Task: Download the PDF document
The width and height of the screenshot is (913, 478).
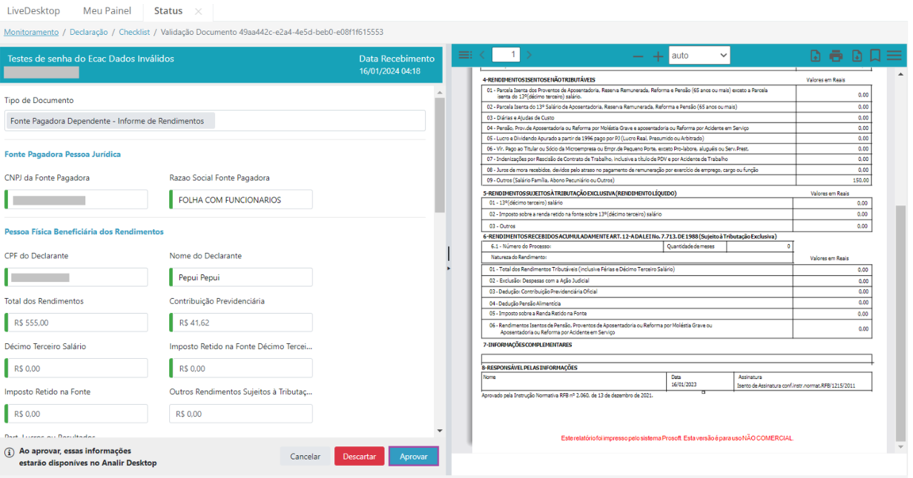Action: point(857,55)
